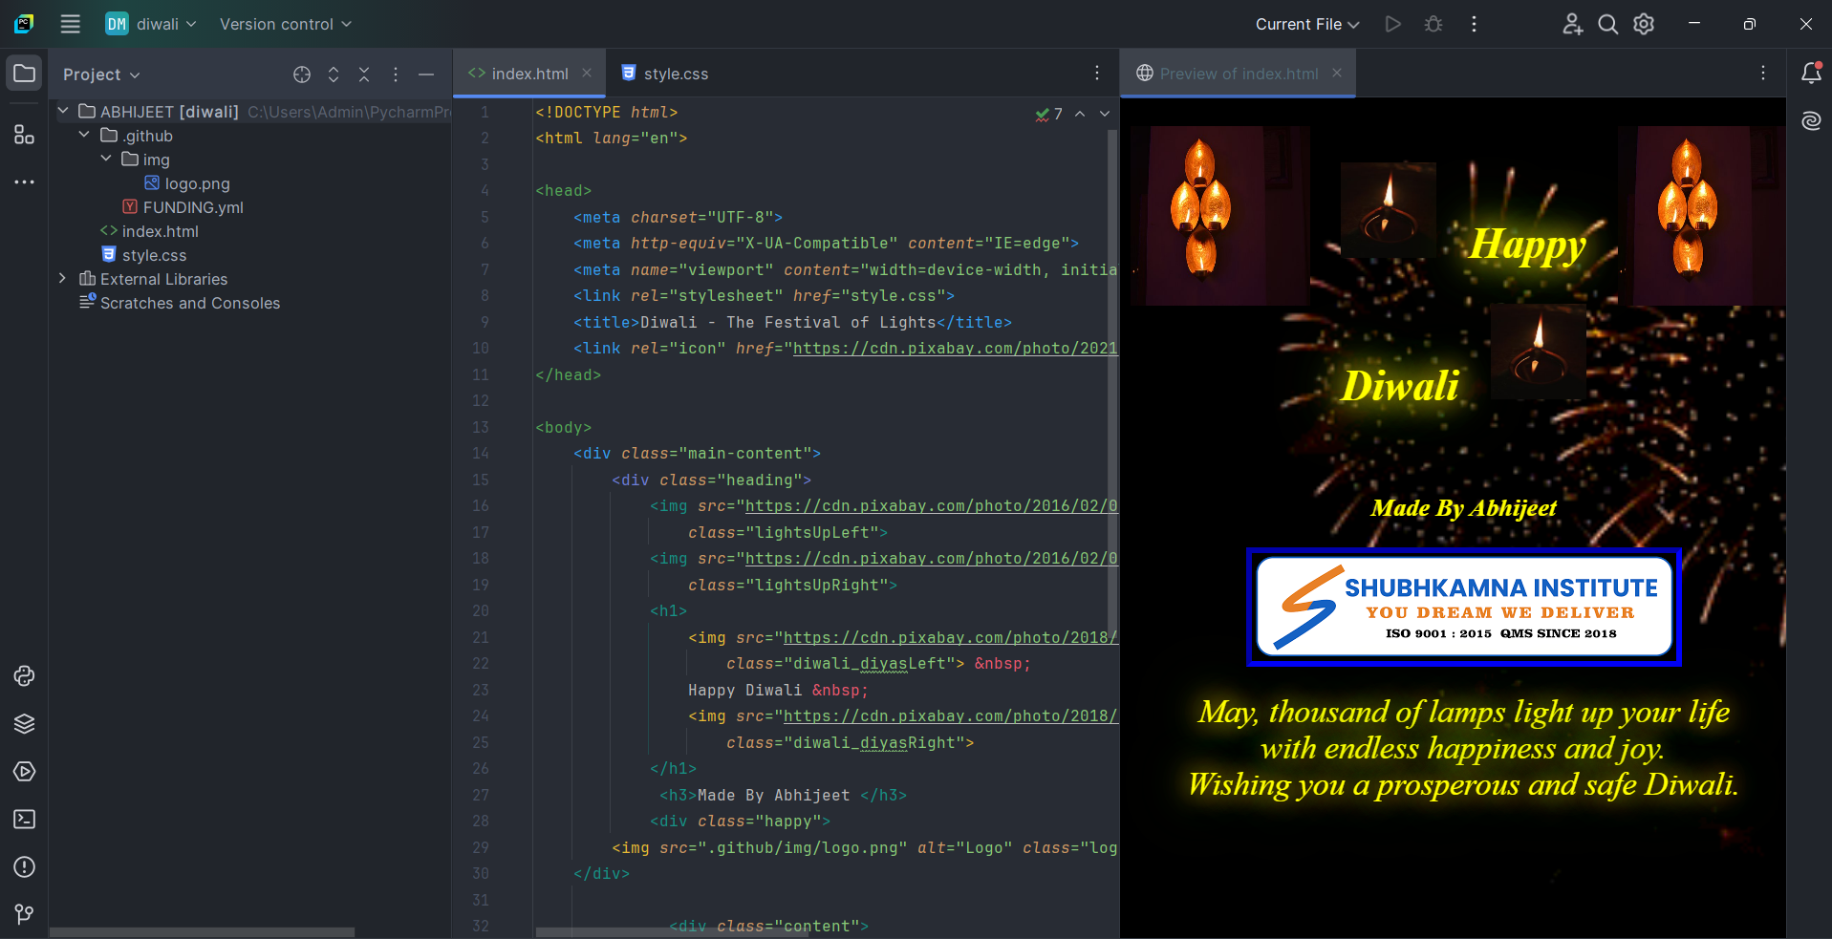Go to previous highlighted problem
The width and height of the screenshot is (1832, 939).
(x=1080, y=114)
